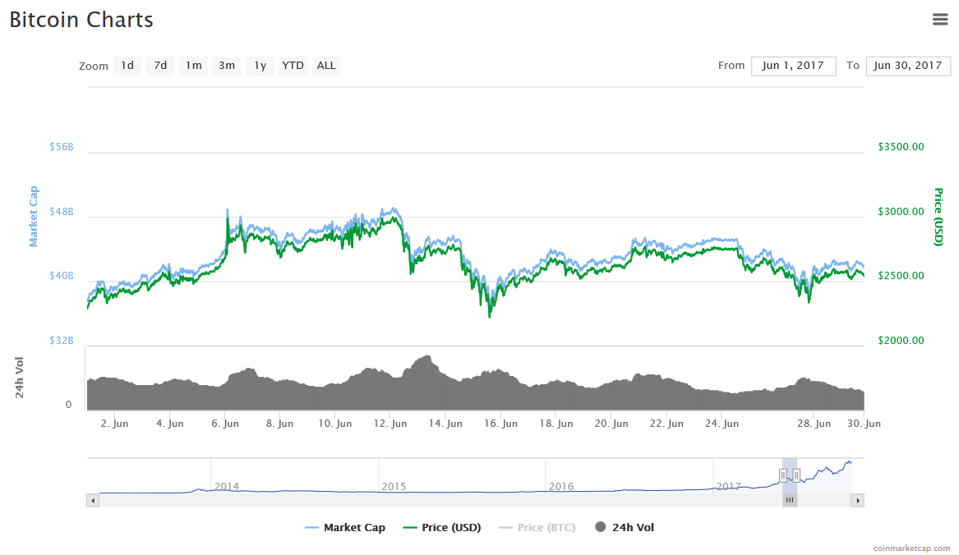Toggle Market Cap series in legend
959x555 pixels.
346,527
